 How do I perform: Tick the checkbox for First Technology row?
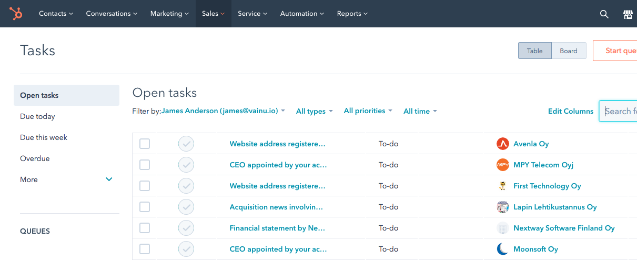point(145,186)
